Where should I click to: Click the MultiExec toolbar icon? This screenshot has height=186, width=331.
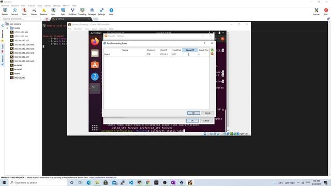[x=72, y=11]
